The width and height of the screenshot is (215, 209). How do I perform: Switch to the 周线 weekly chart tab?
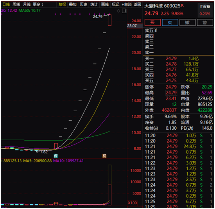click(16, 5)
